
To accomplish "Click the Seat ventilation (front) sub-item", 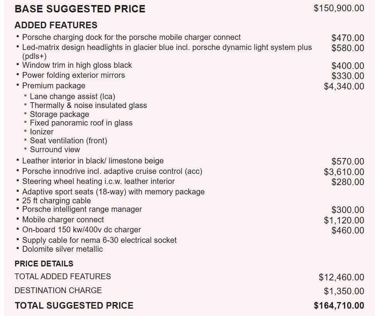I will [x=68, y=141].
